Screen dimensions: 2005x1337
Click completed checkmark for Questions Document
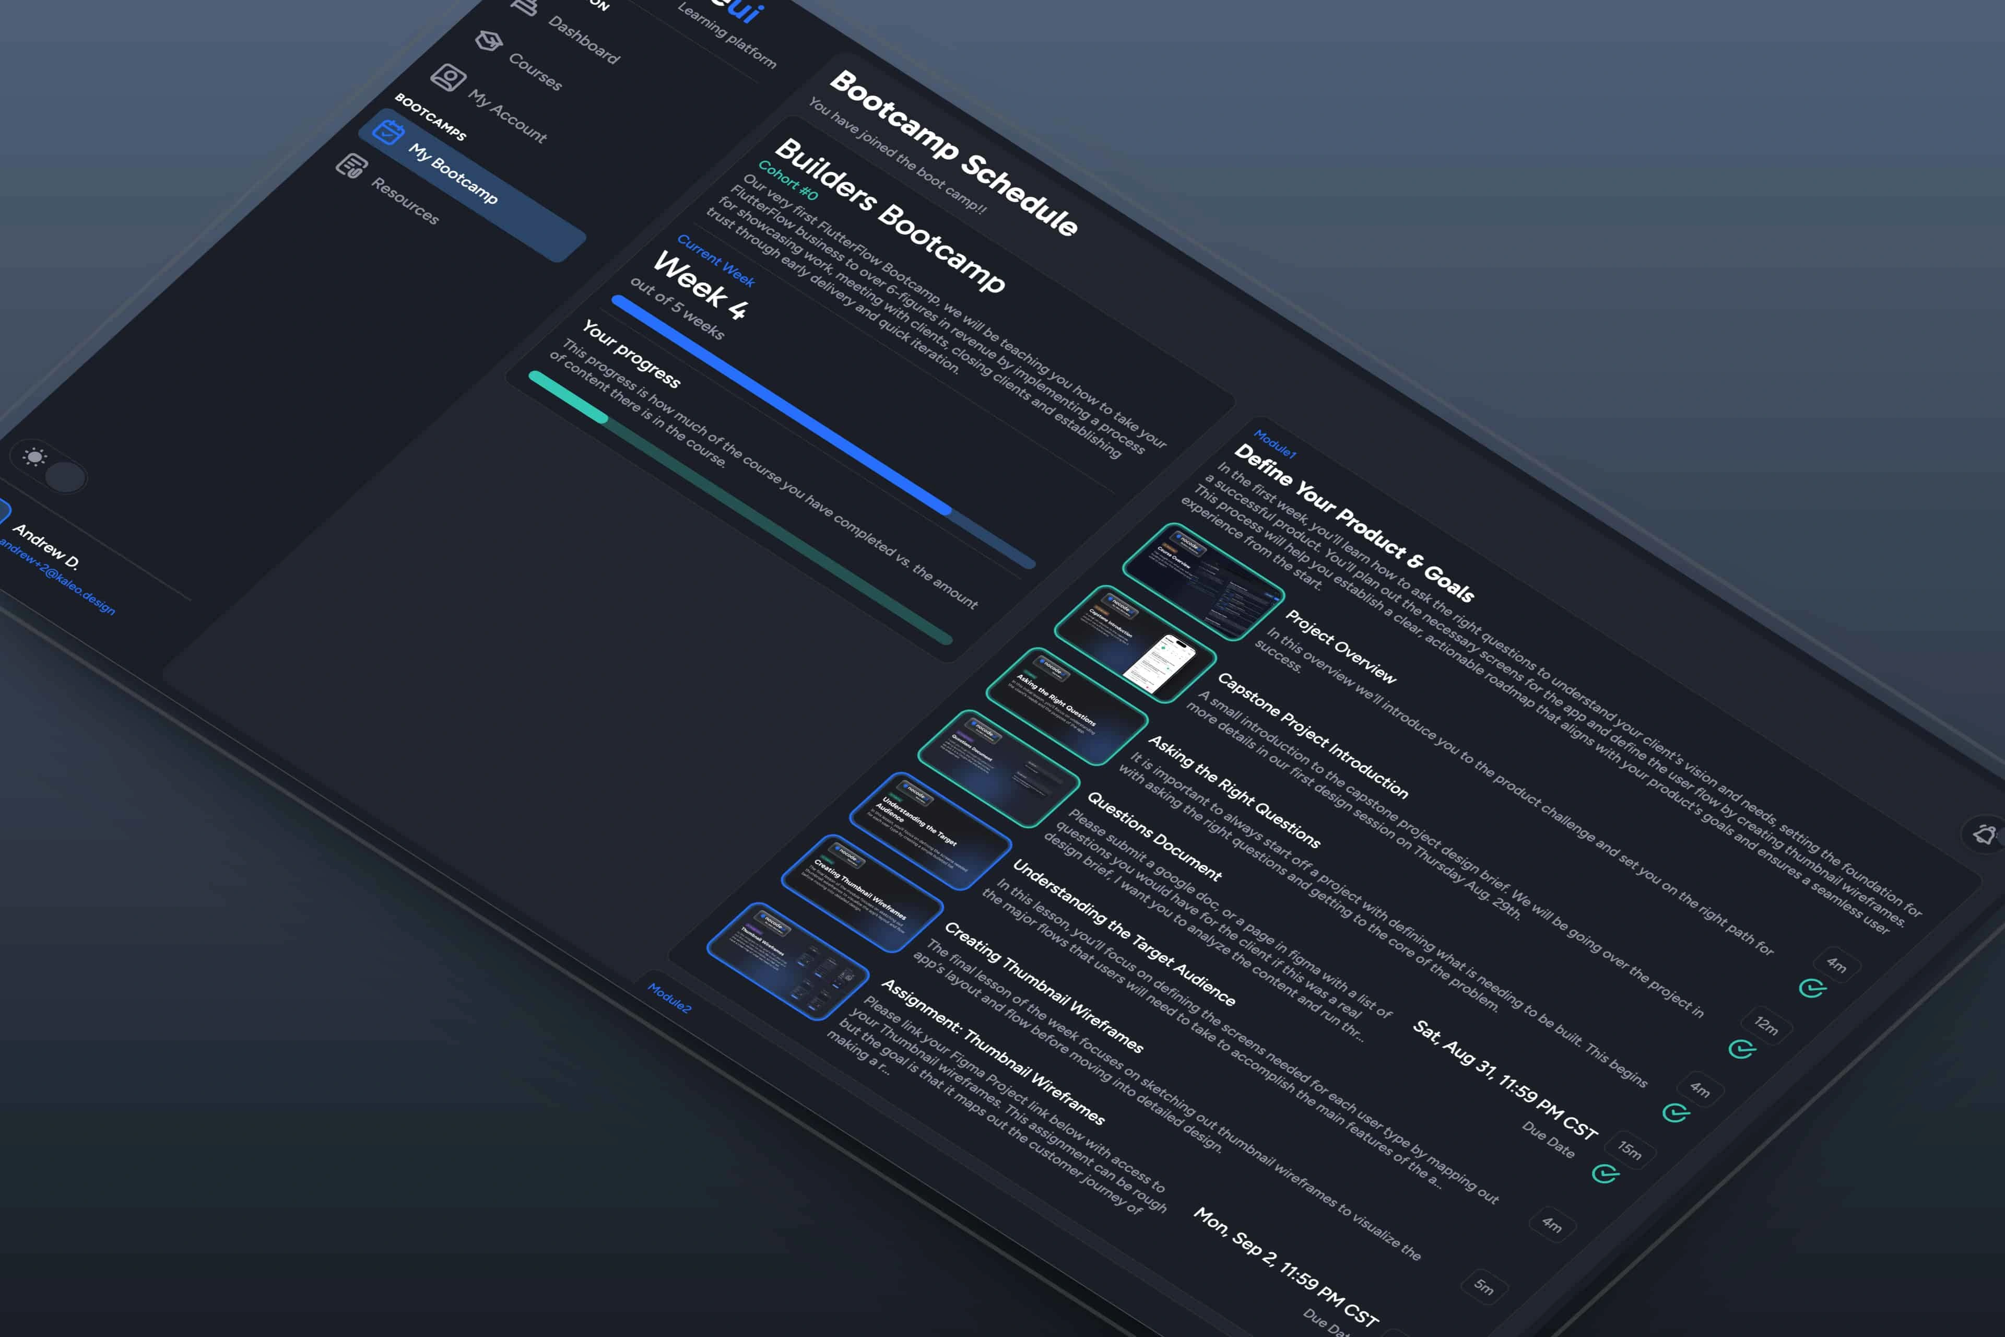click(x=1605, y=1174)
